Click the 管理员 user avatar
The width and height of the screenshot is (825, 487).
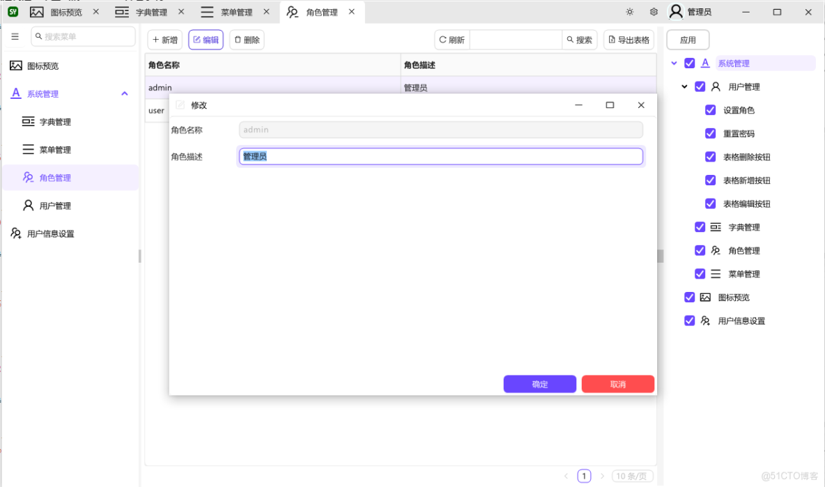tap(675, 11)
